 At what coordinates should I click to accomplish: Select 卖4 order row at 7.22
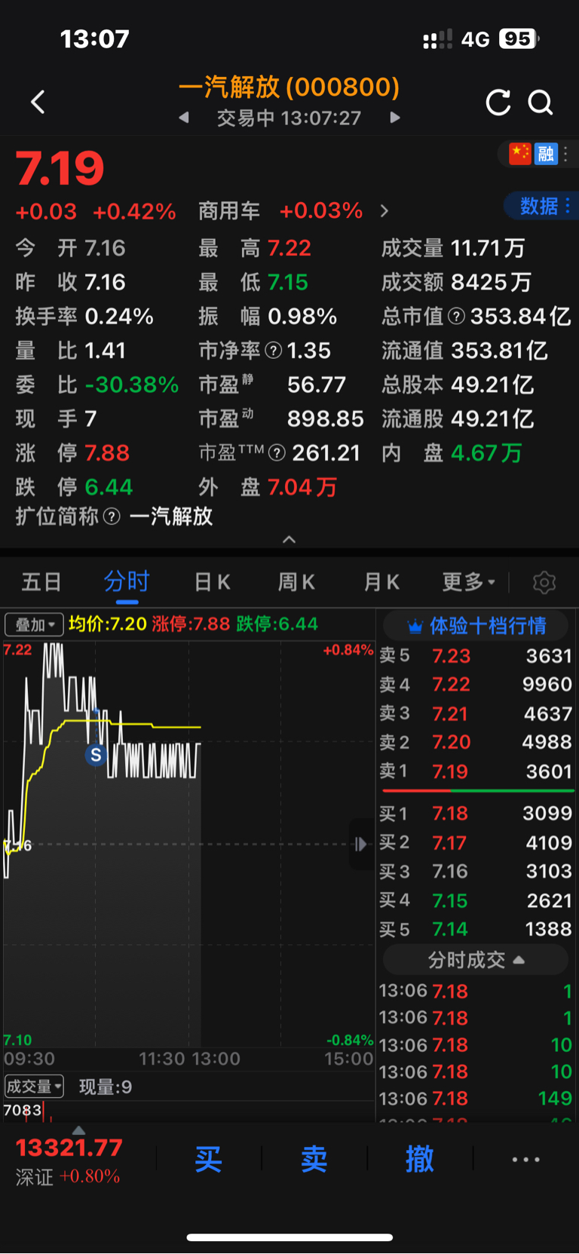pyautogui.click(x=476, y=685)
